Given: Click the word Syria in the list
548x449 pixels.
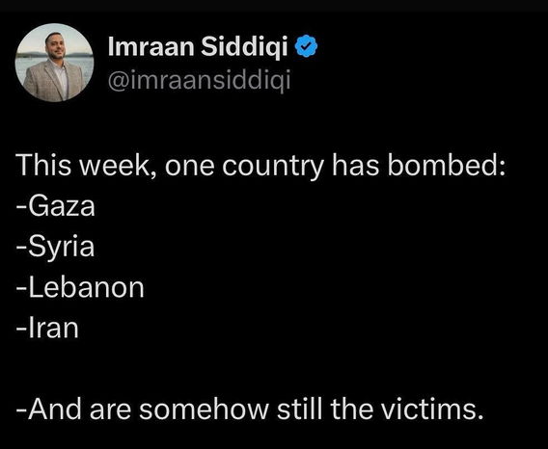Looking at the screenshot, I should pos(62,248).
